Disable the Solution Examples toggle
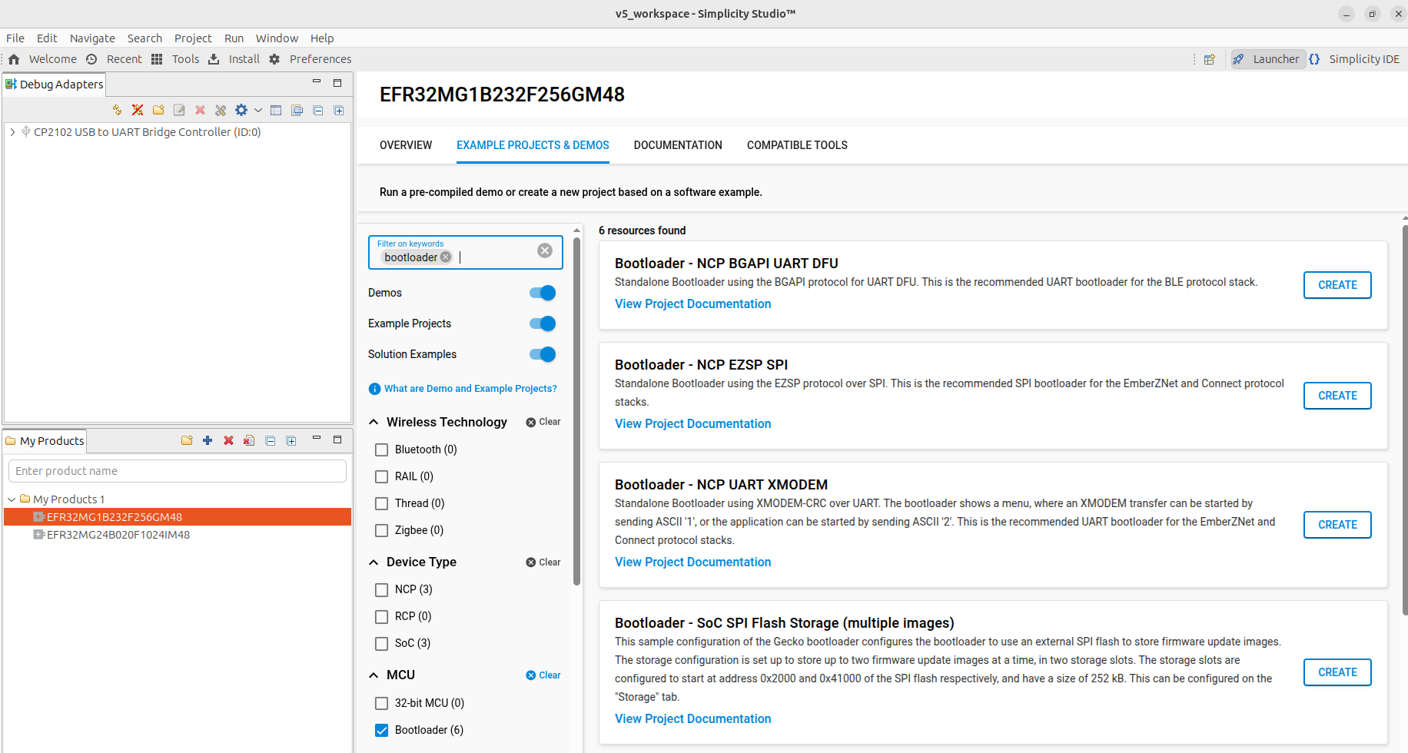 pos(543,354)
